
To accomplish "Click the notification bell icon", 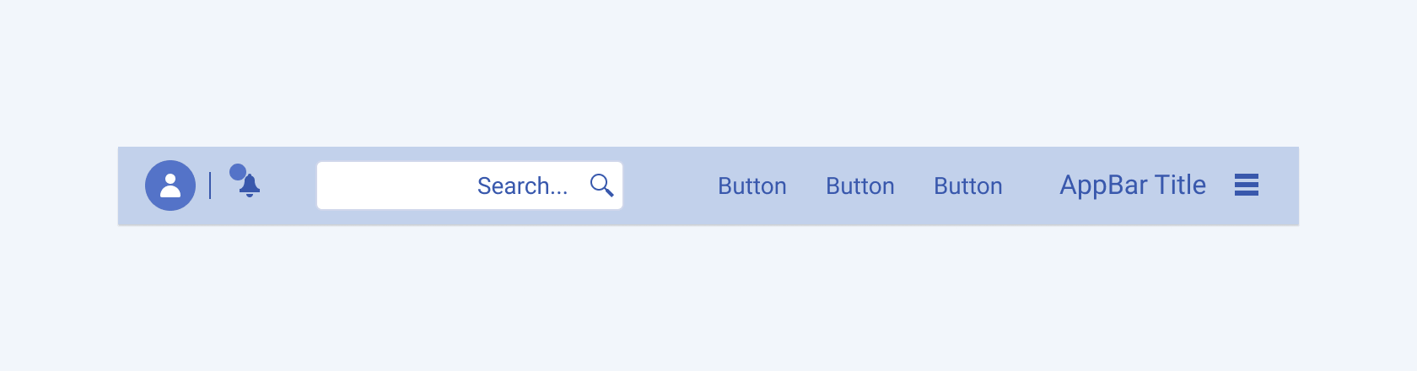I will point(249,185).
